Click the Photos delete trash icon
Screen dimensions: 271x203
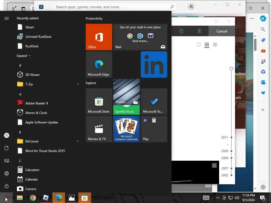click(200, 31)
